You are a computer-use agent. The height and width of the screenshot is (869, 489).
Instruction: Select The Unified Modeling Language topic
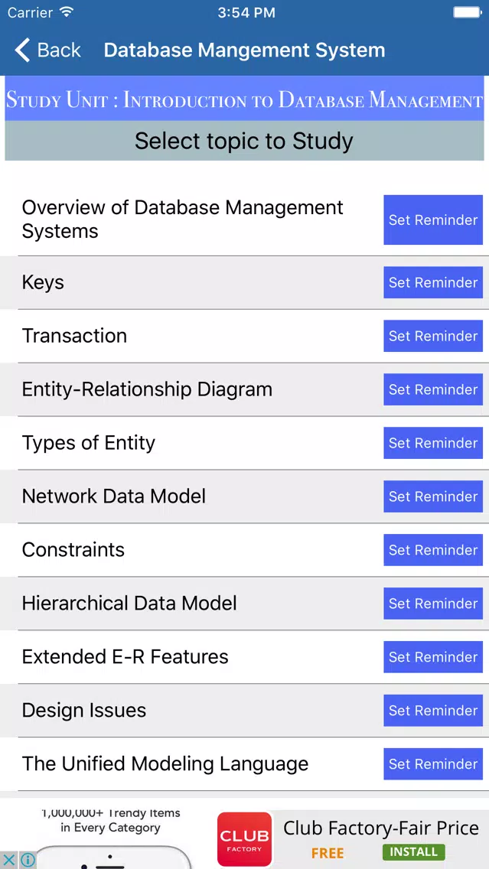[x=165, y=763]
